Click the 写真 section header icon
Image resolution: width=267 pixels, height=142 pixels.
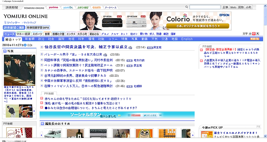click(x=5, y=51)
